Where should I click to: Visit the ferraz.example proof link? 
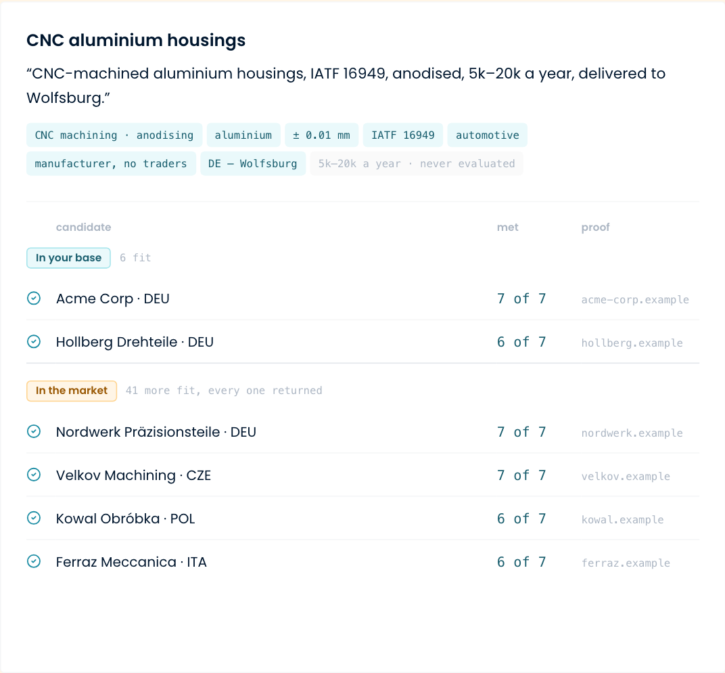625,563
